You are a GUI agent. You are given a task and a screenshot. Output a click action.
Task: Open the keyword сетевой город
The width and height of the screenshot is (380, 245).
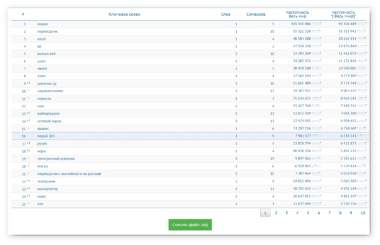[49, 121]
